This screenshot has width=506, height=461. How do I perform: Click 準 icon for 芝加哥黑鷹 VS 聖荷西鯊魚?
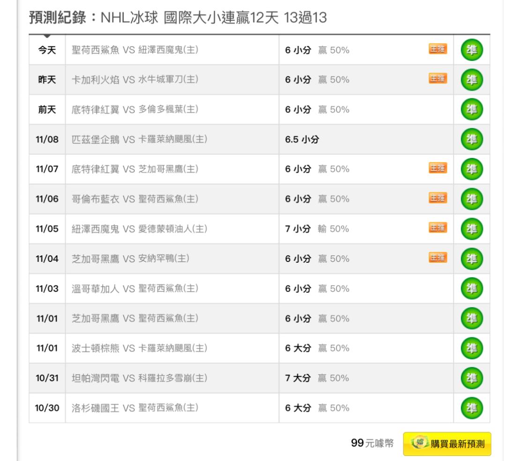point(471,319)
